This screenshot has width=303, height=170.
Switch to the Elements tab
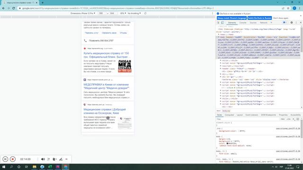pyautogui.click(x=232, y=23)
